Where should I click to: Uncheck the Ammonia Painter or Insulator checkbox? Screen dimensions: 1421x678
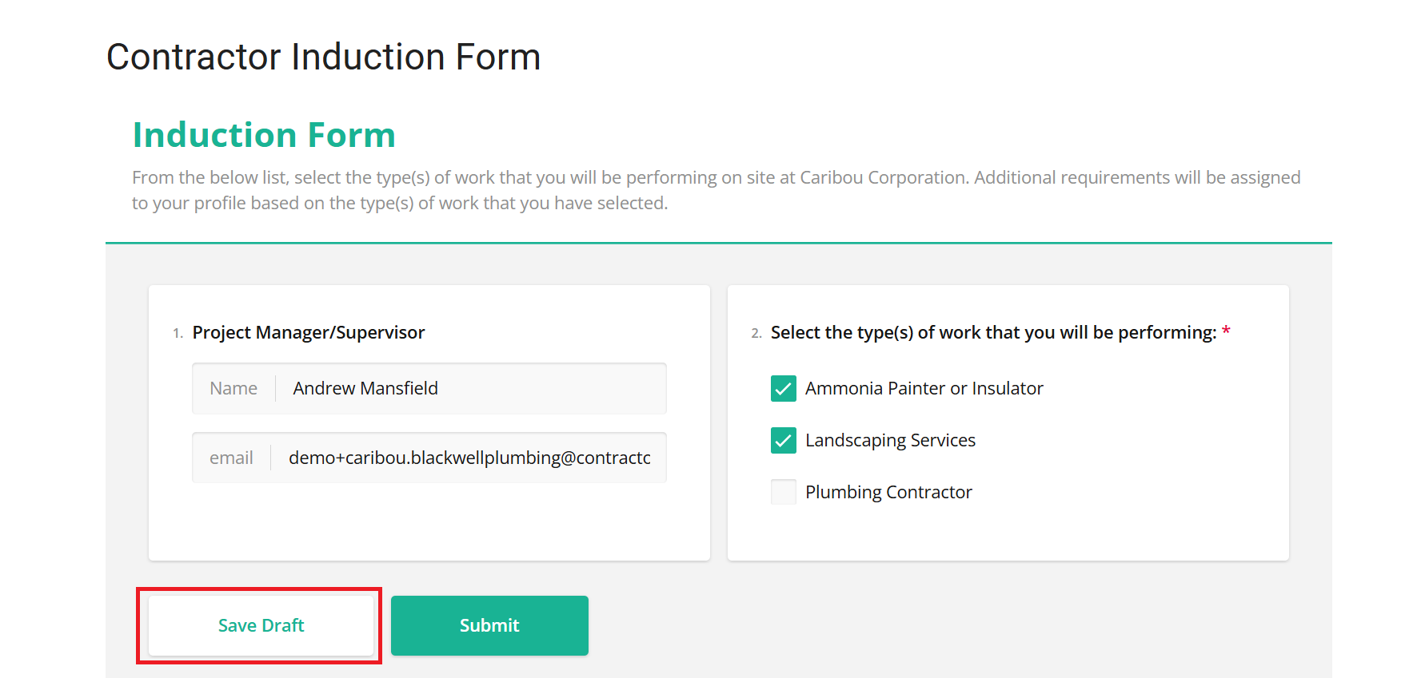click(784, 388)
